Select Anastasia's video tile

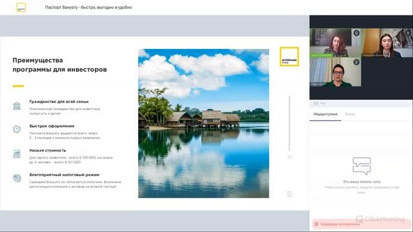click(387, 43)
